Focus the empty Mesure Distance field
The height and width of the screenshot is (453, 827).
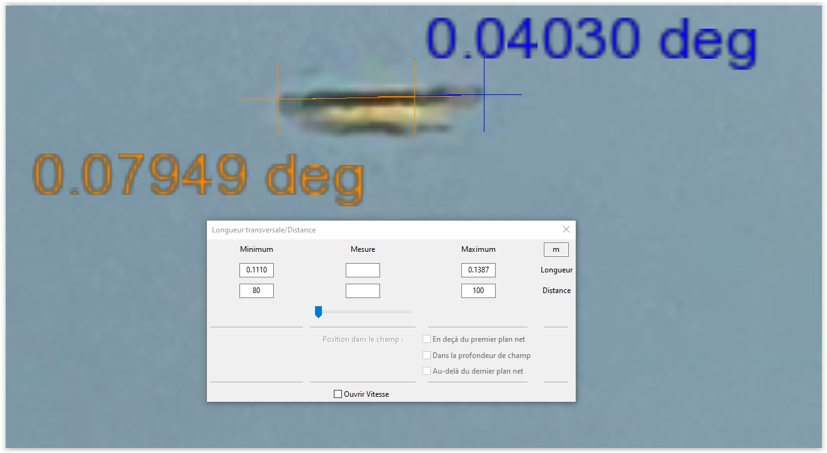[x=363, y=291]
